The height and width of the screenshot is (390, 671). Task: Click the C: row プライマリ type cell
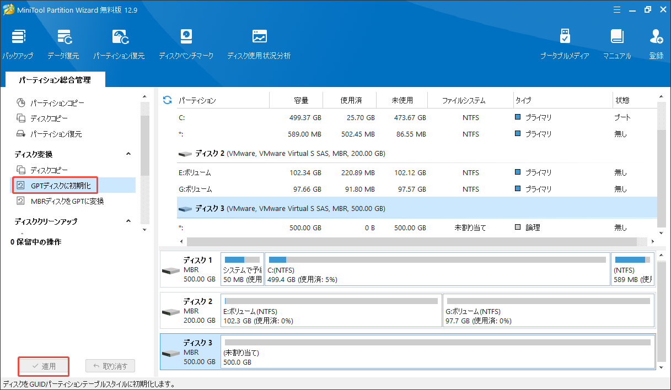(533, 117)
